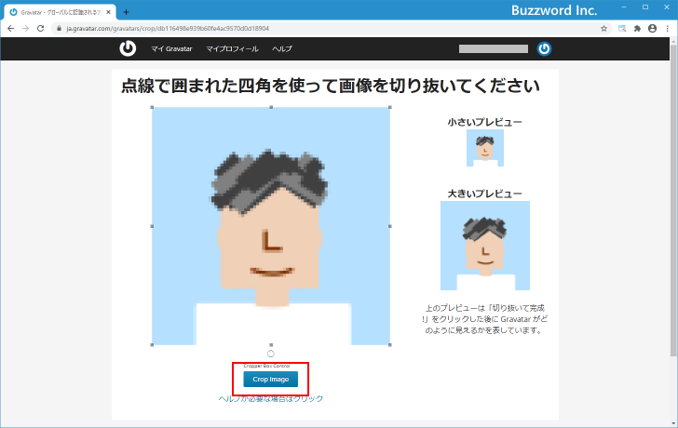Click the Gravatar logo in header

tap(128, 48)
